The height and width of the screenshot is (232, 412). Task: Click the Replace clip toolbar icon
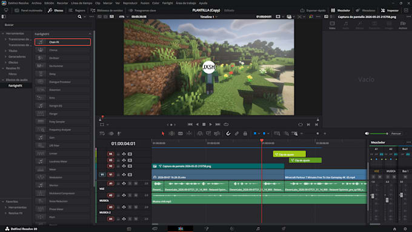point(217,133)
